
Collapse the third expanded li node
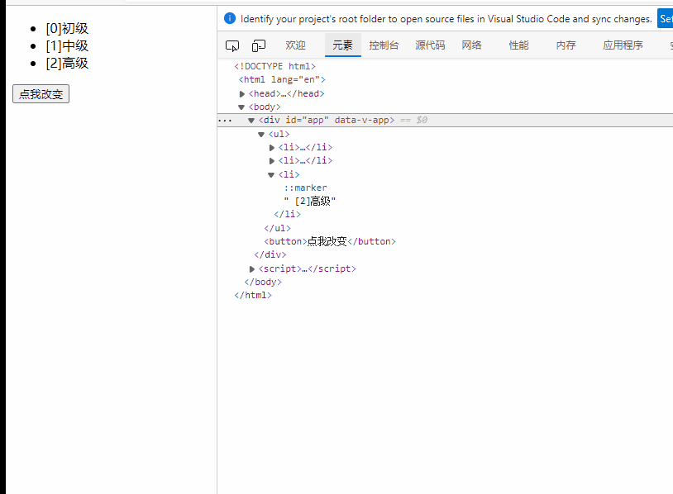[271, 174]
